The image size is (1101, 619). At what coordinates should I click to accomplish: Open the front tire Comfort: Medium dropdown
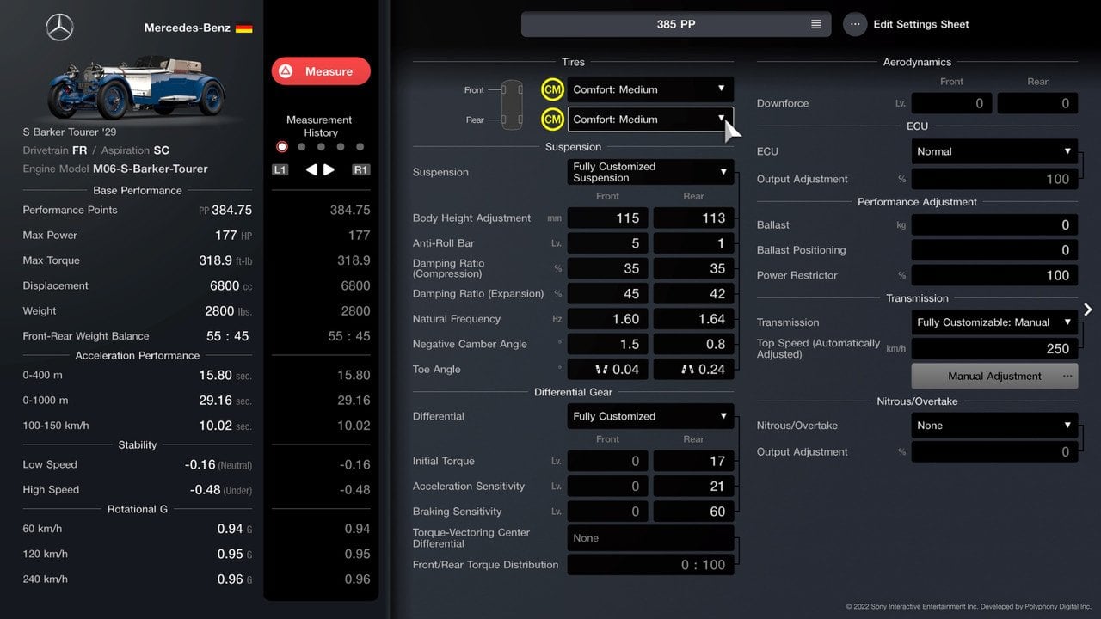click(650, 89)
